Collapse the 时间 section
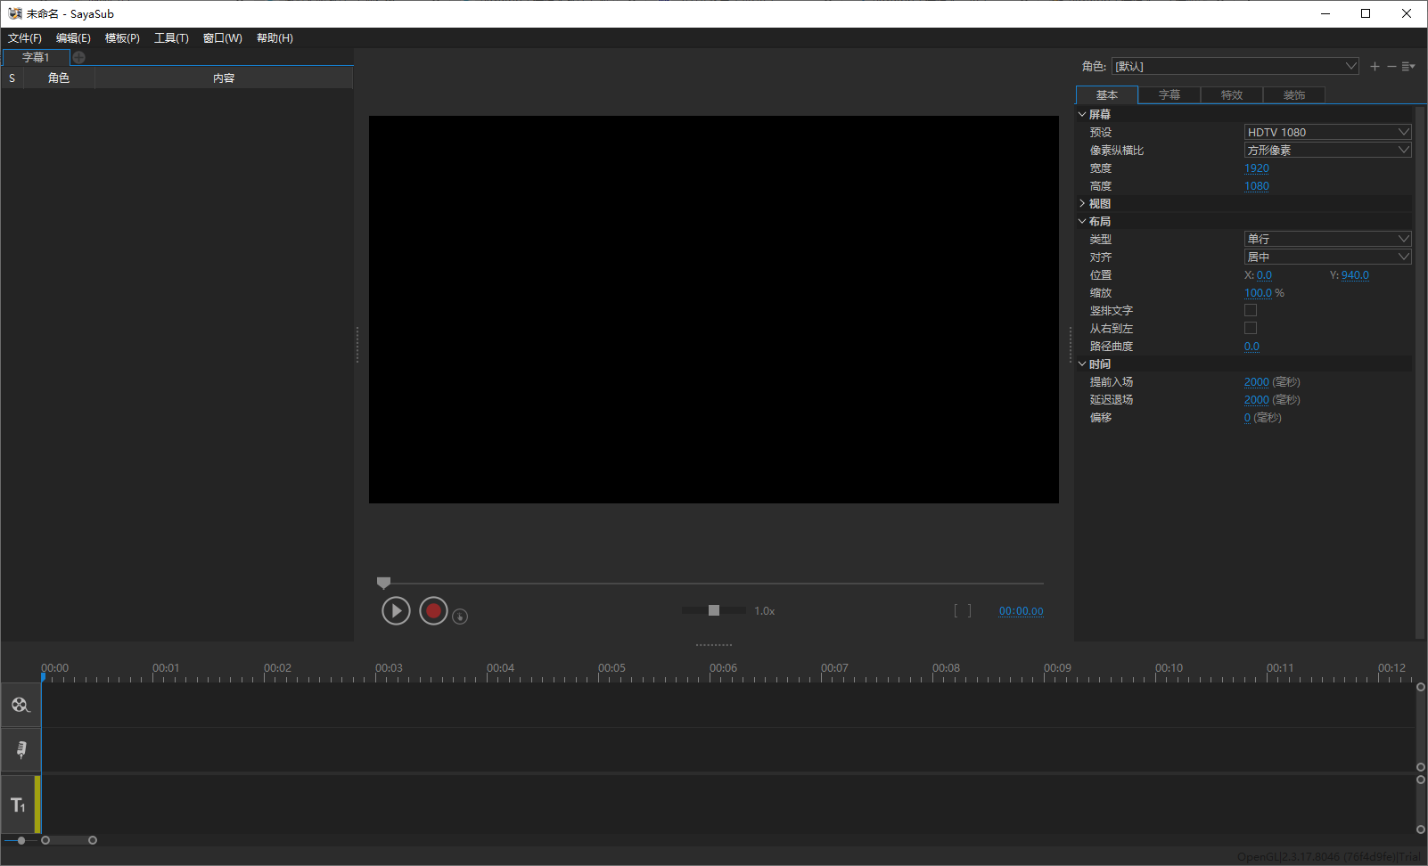The height and width of the screenshot is (866, 1428). click(1082, 364)
